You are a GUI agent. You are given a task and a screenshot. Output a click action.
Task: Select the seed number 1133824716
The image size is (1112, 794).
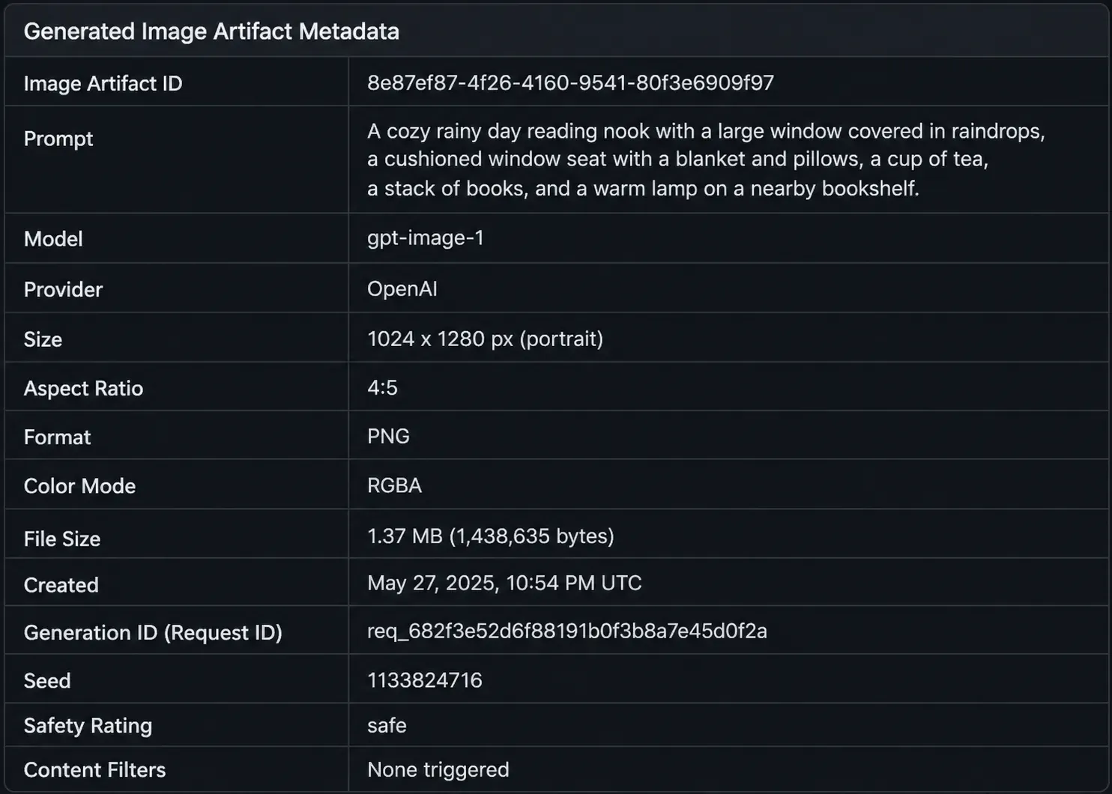coord(425,680)
